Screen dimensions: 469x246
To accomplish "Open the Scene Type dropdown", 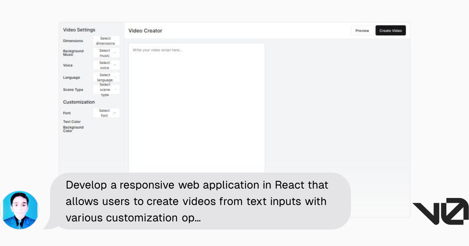I will point(106,89).
